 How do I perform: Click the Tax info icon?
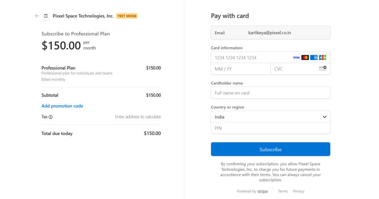tap(50, 117)
